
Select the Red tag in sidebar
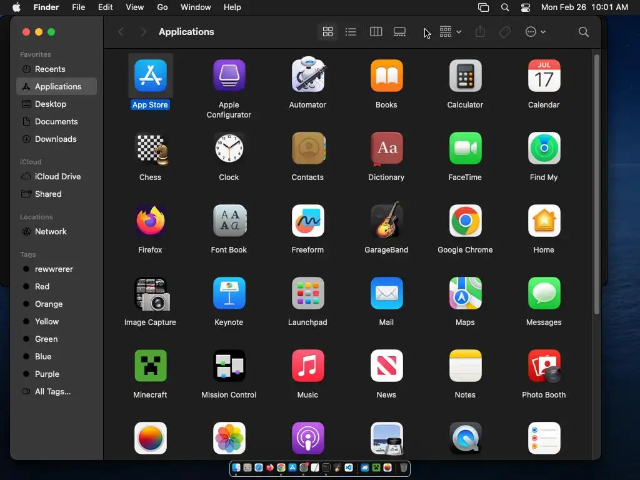[x=57, y=286]
